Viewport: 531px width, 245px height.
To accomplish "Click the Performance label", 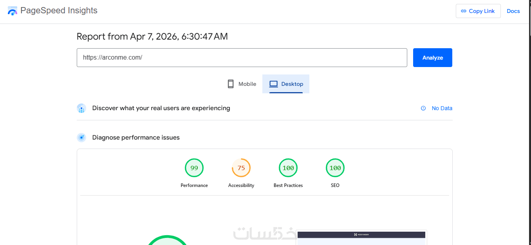I will point(194,185).
